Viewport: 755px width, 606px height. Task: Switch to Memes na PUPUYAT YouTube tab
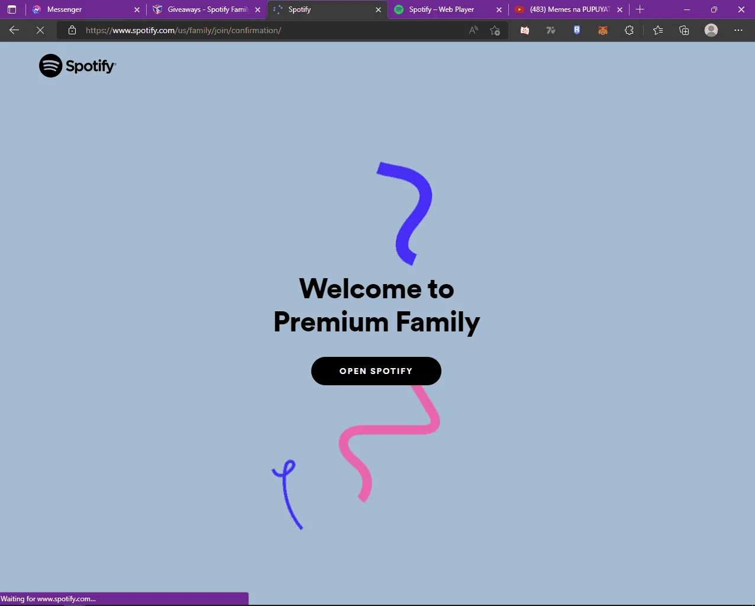[x=569, y=9]
